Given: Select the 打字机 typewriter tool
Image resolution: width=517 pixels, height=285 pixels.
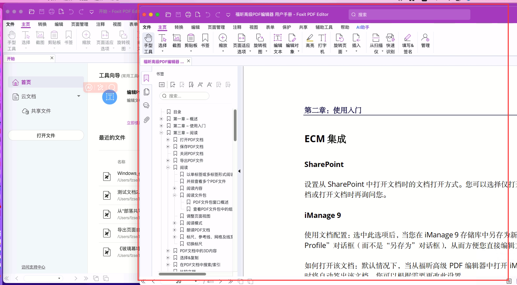Looking at the screenshot, I should pos(322,43).
